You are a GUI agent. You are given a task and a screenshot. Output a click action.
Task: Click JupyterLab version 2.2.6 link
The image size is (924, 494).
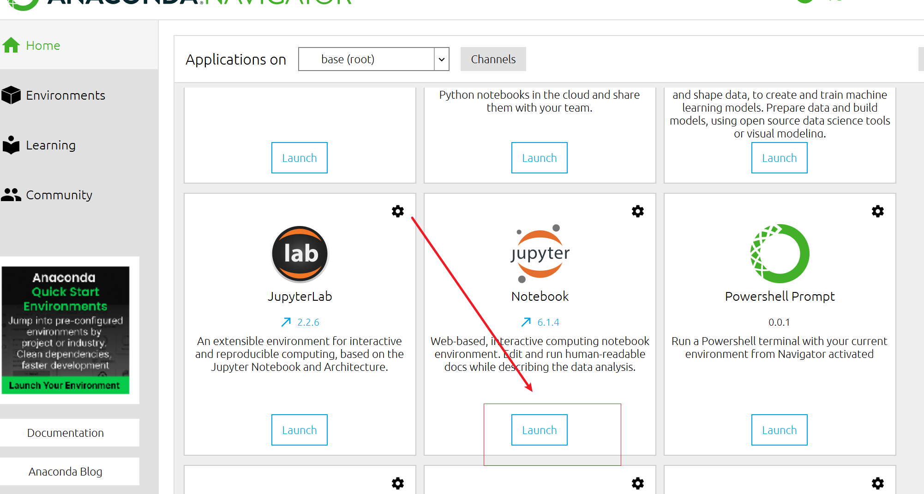[308, 322]
